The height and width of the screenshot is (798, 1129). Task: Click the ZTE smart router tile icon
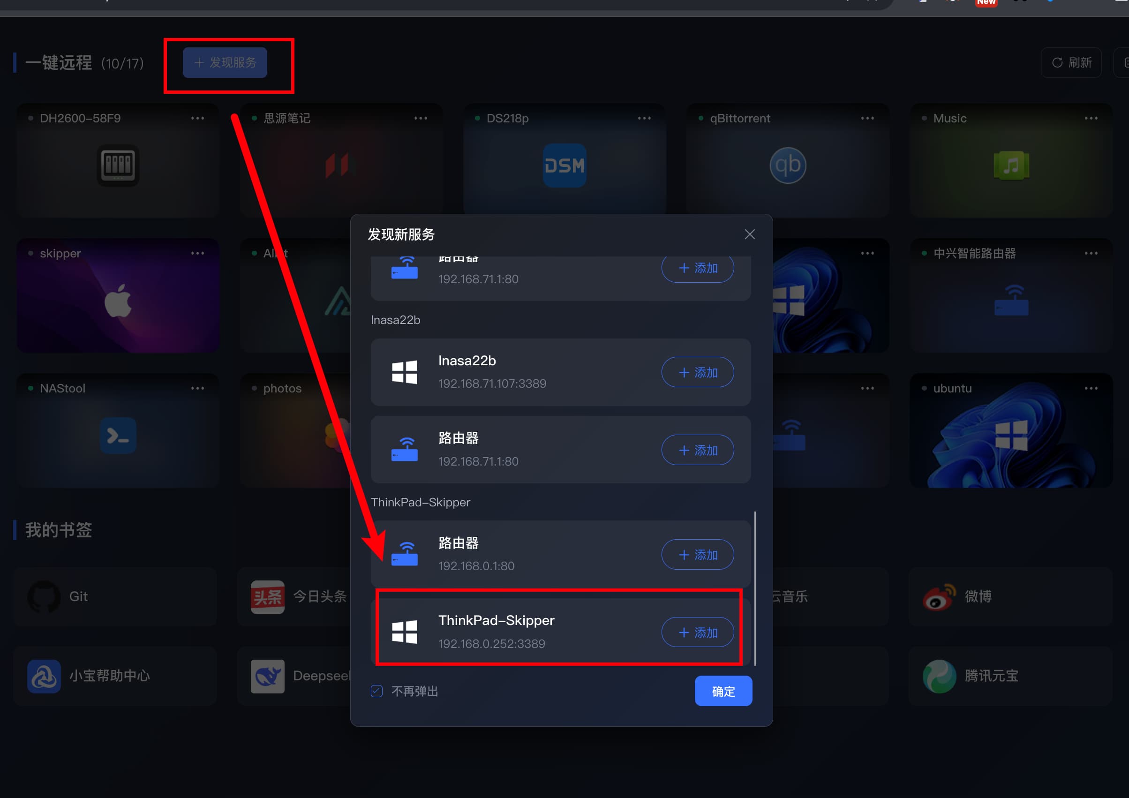(x=1011, y=301)
